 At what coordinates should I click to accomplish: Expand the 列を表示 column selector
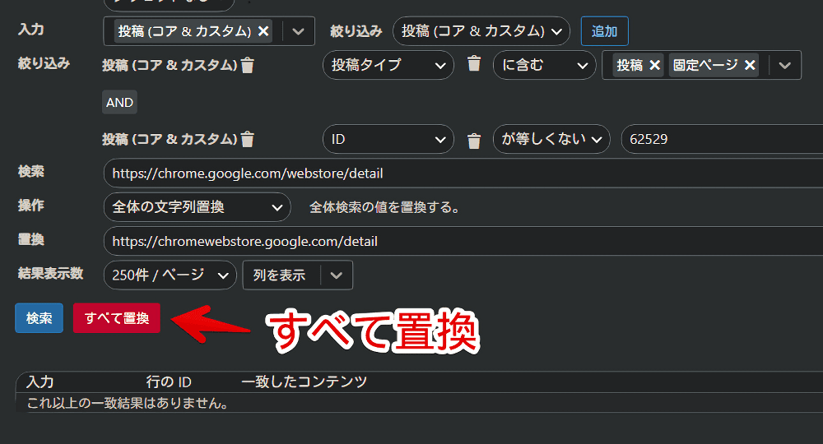click(336, 275)
